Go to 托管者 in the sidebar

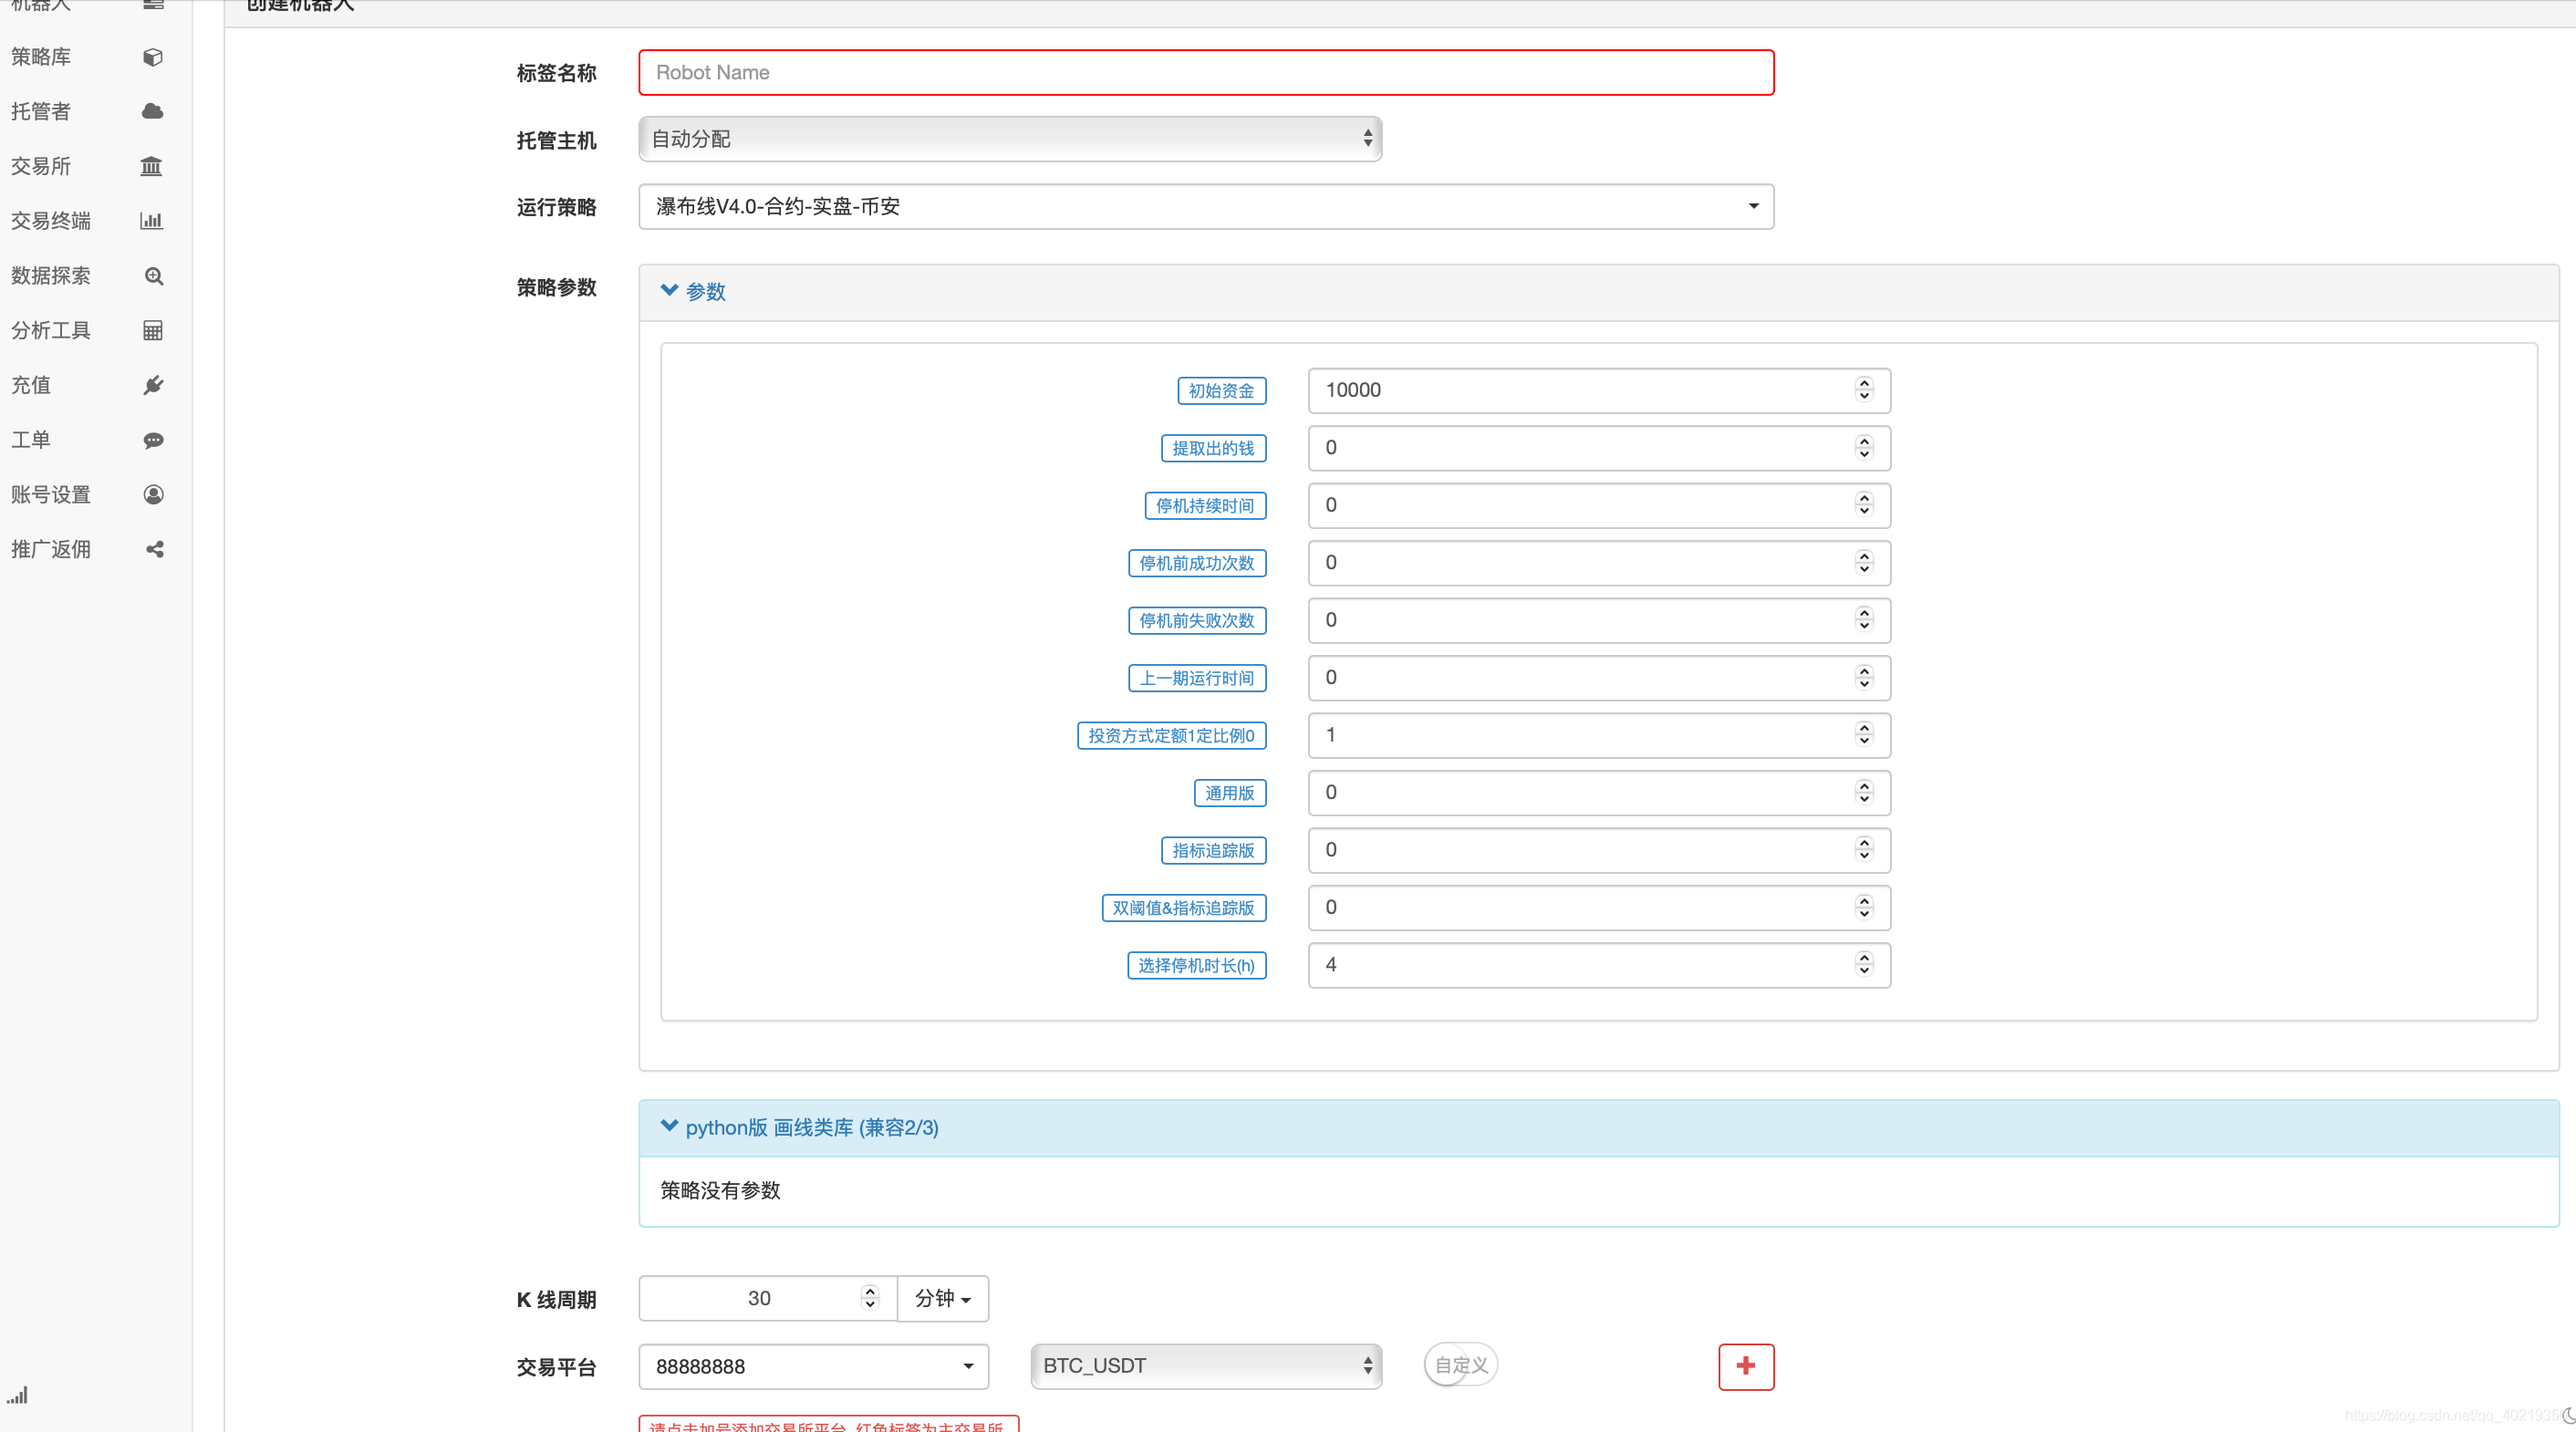click(x=41, y=111)
